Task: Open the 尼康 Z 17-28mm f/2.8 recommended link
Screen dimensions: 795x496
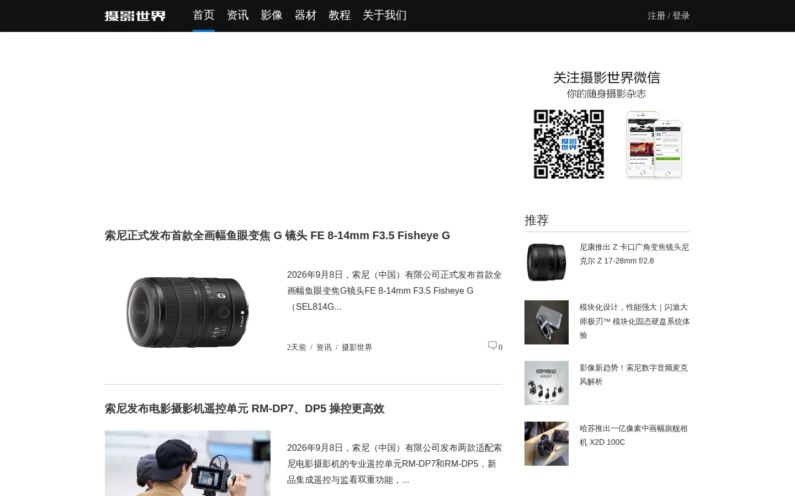Action: pos(634,254)
